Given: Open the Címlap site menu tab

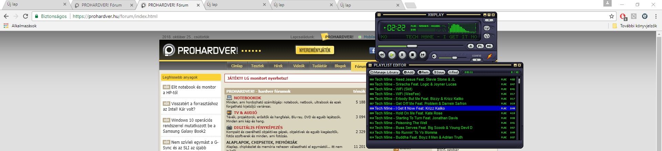Looking at the screenshot, I should [x=237, y=66].
